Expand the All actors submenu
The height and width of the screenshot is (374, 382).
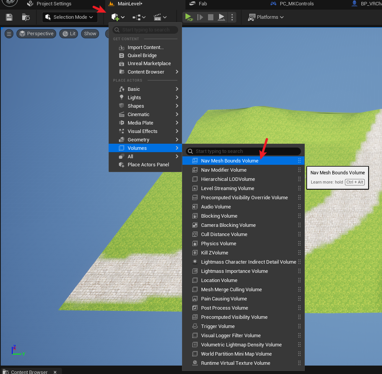[145, 156]
